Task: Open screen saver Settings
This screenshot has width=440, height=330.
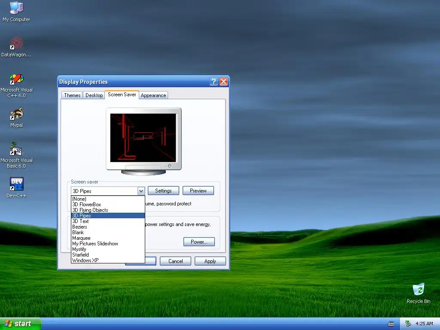Action: (x=163, y=191)
